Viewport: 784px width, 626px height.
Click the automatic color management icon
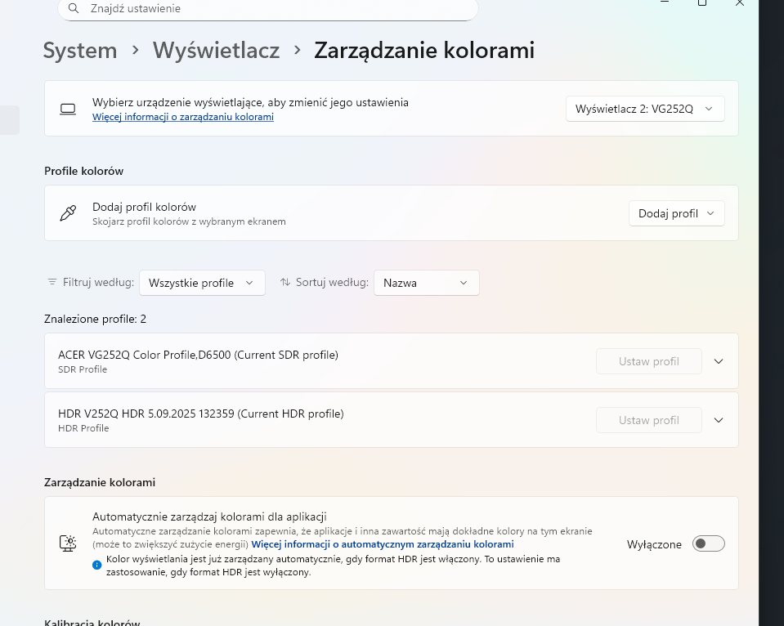(x=68, y=543)
